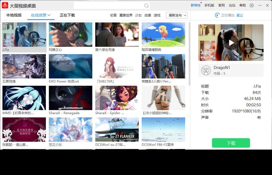Filter by the 少女 tag
This screenshot has height=175, width=272.
click(138, 15)
